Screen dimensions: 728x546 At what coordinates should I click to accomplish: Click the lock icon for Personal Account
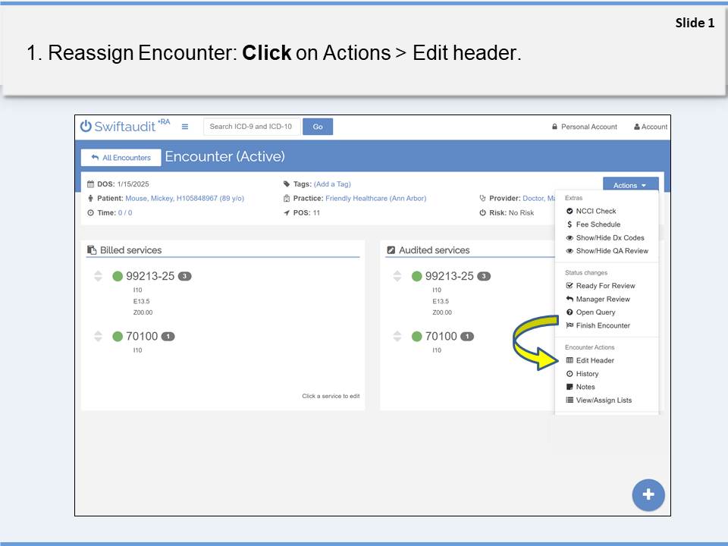(x=555, y=127)
